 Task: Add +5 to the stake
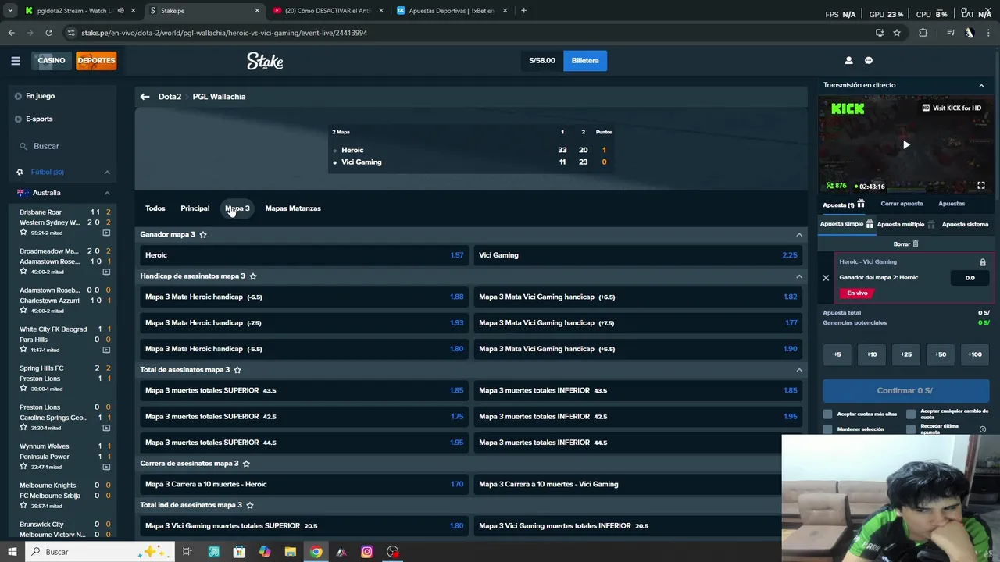[x=837, y=354]
